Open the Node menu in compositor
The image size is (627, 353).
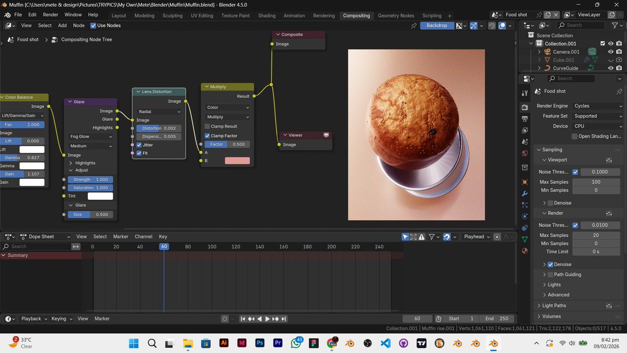click(x=79, y=25)
